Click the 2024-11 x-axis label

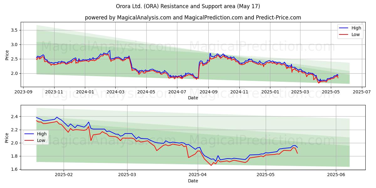pyautogui.click(x=239, y=92)
